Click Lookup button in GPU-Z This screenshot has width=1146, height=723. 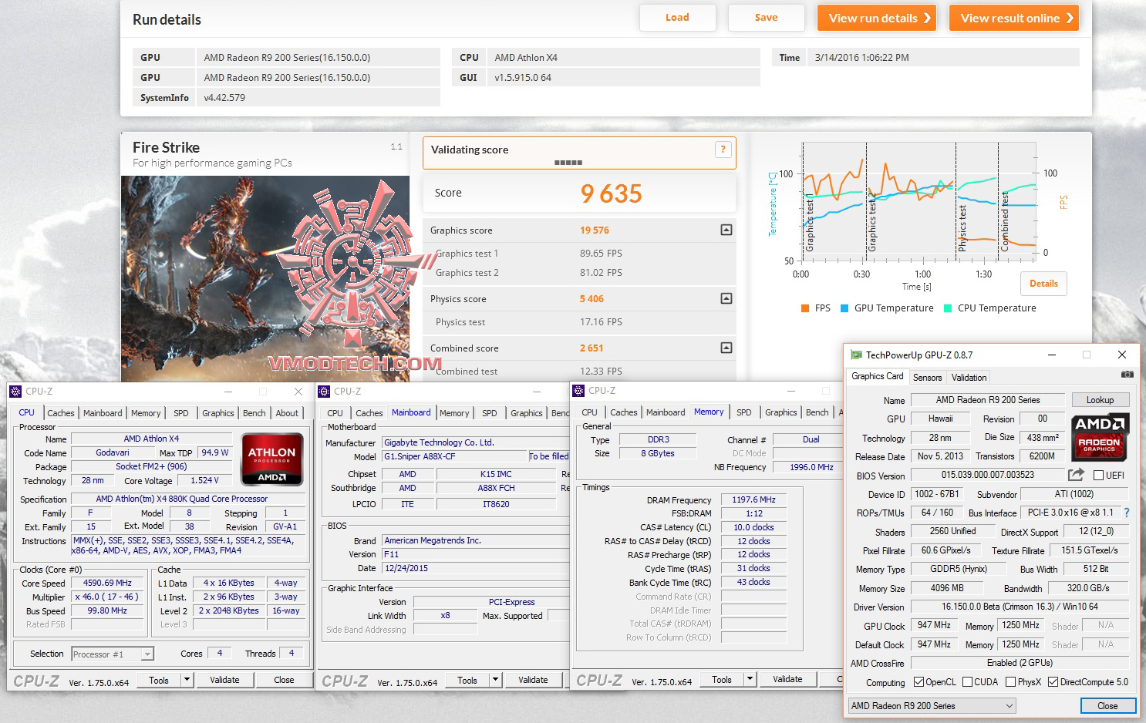click(1100, 400)
